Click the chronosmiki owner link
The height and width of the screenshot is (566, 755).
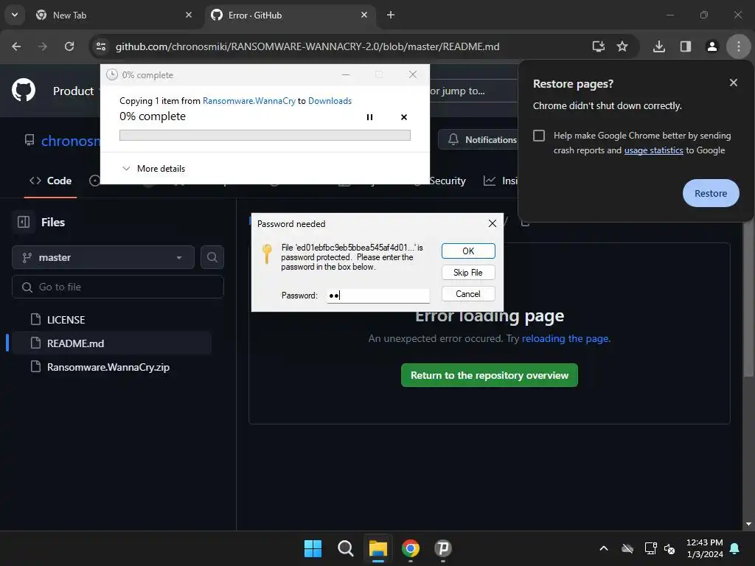(x=71, y=141)
